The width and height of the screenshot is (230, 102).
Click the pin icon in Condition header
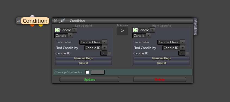(x=62, y=21)
